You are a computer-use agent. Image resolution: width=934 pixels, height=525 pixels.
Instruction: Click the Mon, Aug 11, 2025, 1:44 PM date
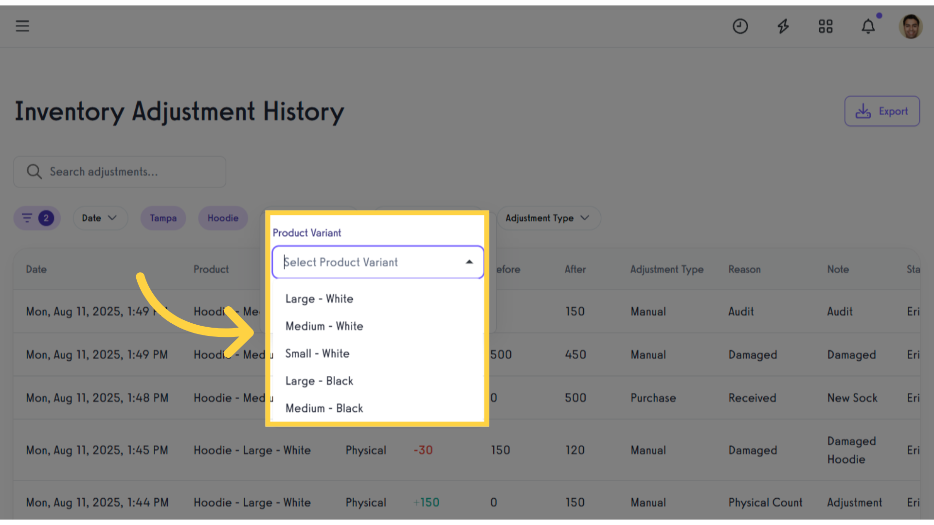97,503
